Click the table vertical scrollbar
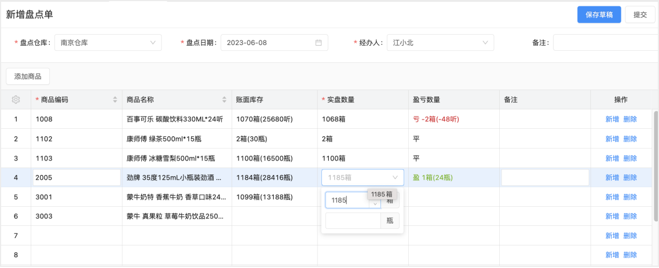 (656, 167)
